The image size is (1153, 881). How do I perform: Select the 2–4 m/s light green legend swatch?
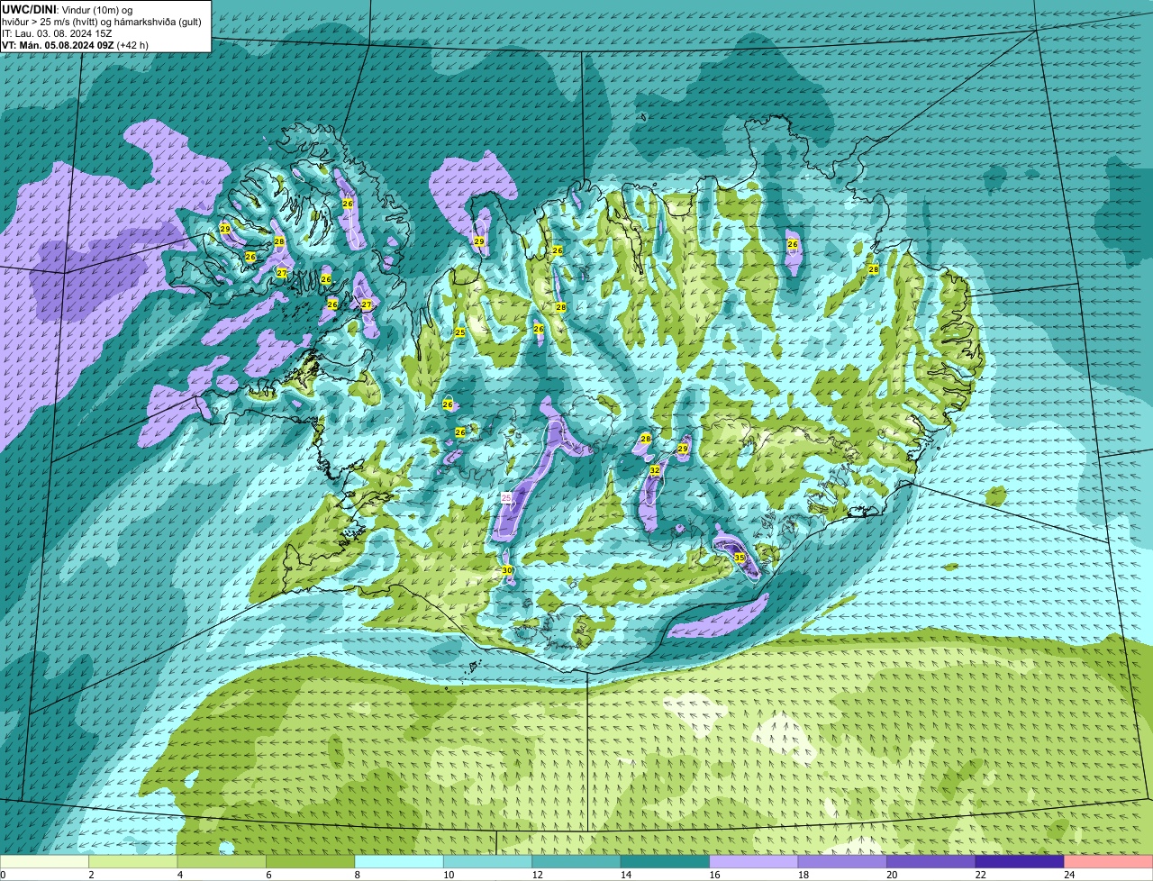point(134,861)
